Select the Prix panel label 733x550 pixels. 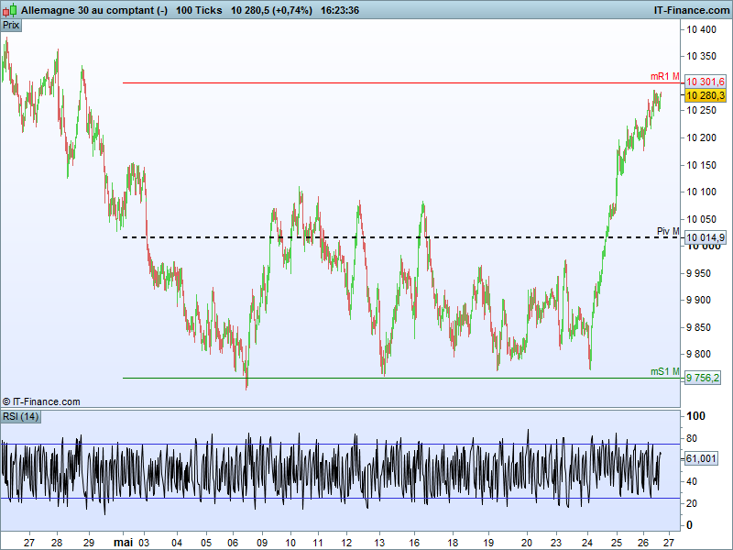click(11, 26)
